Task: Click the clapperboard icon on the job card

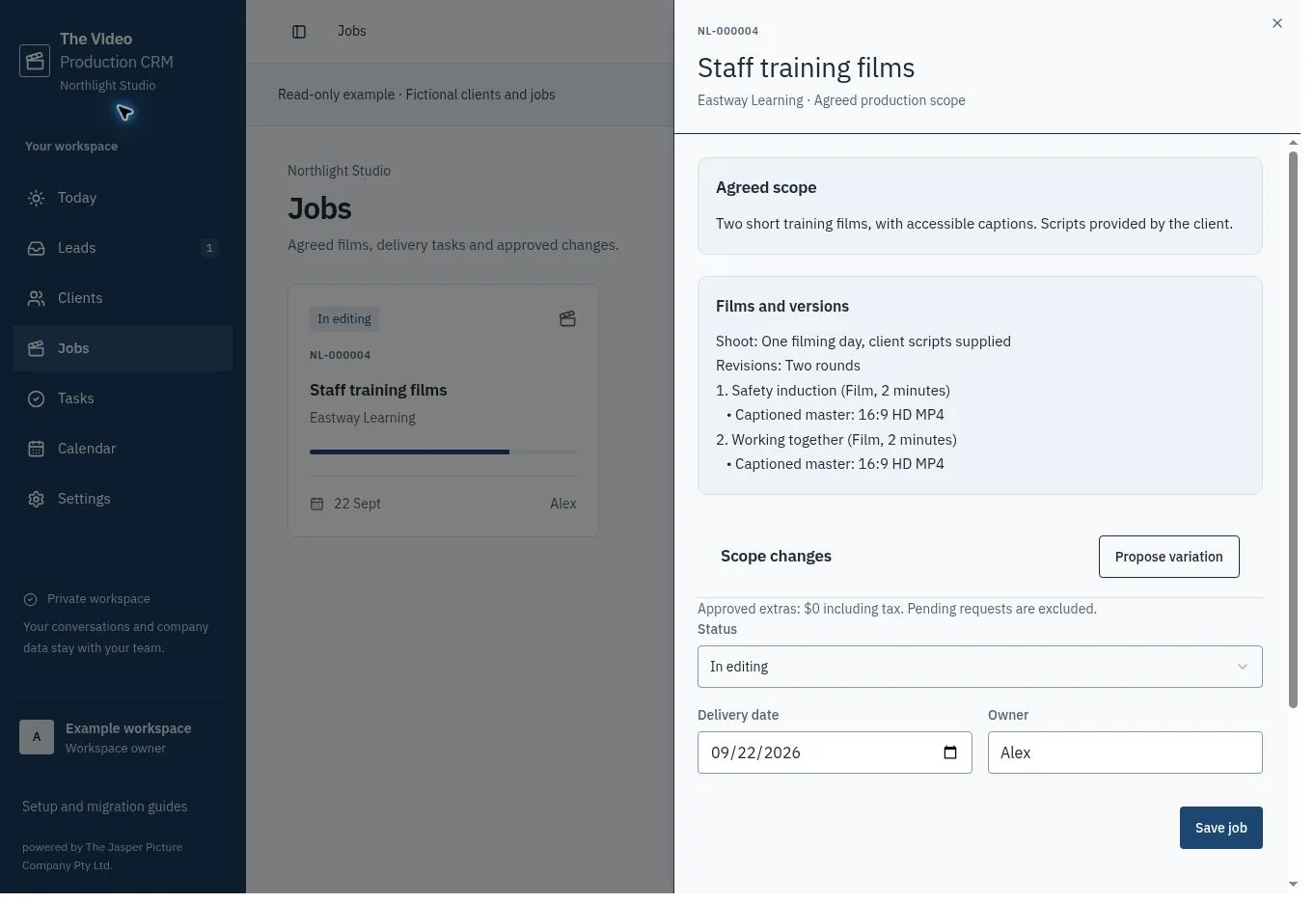Action: click(567, 319)
